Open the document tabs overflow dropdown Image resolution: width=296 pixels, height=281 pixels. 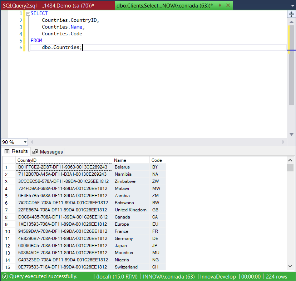pos(292,5)
